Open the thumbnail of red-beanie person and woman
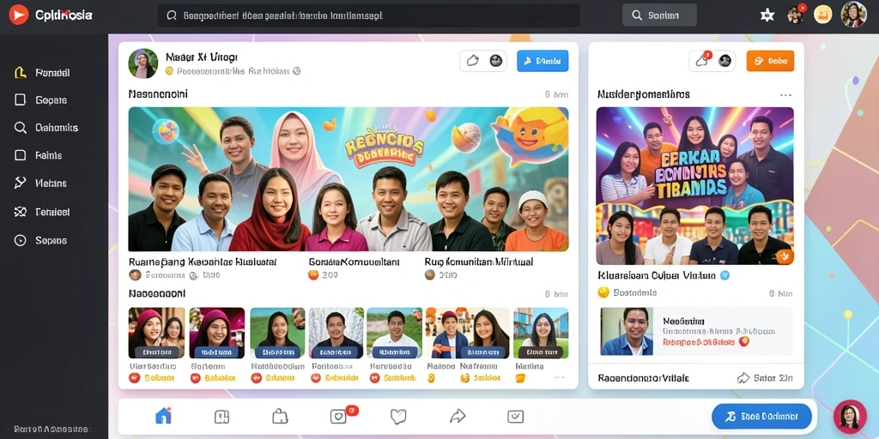Screen dimensions: 879x439 click(x=468, y=333)
